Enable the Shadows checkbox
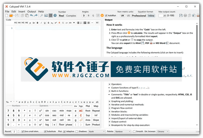The image size is (203, 138). click(x=77, y=131)
